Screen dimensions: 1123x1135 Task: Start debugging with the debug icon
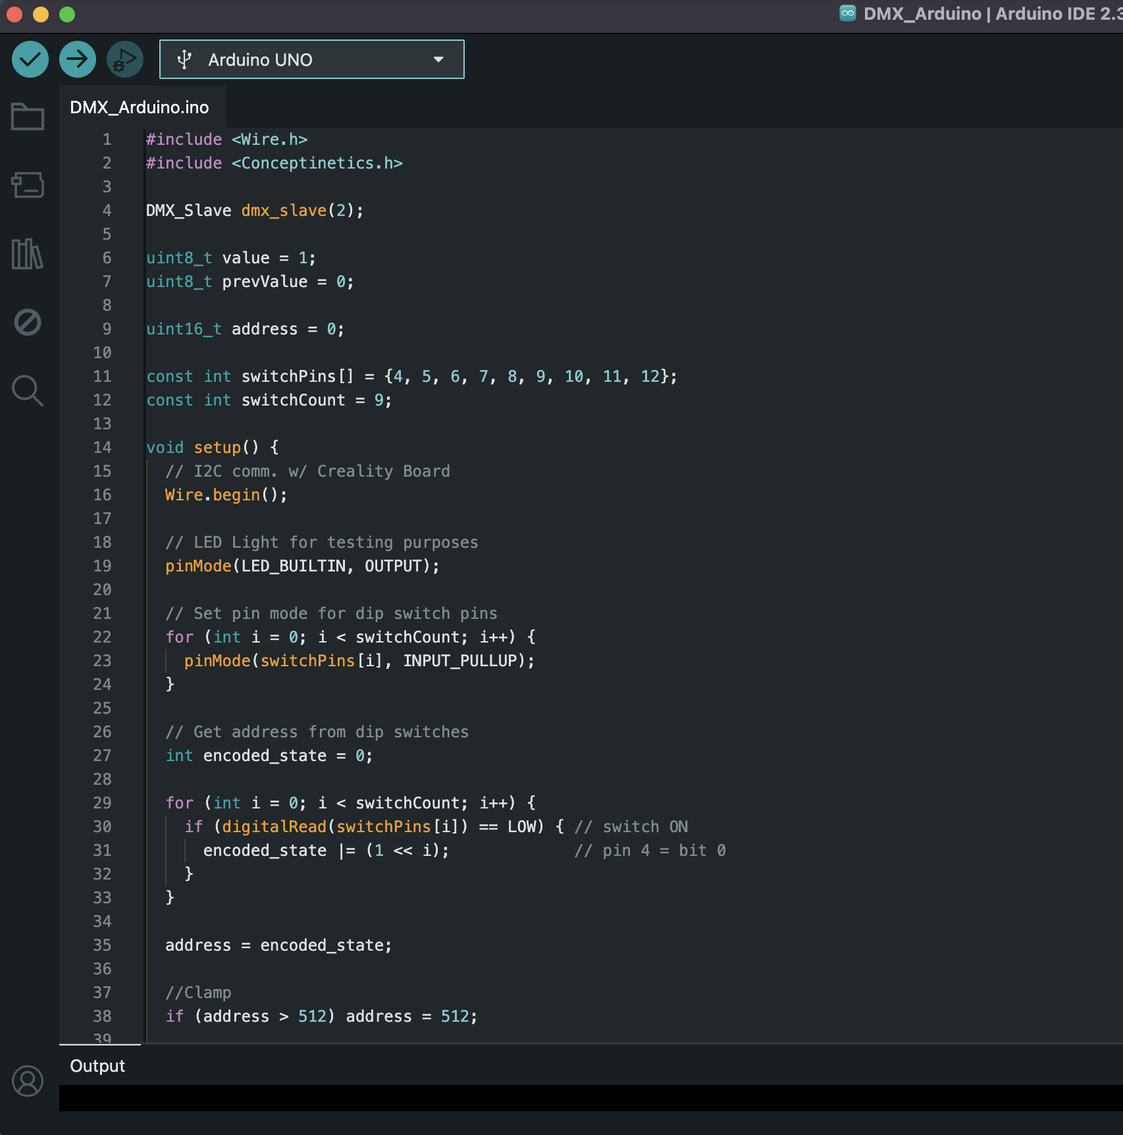[x=124, y=59]
